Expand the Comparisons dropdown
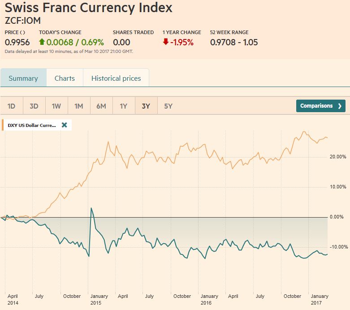This screenshot has height=310, width=350. 320,106
